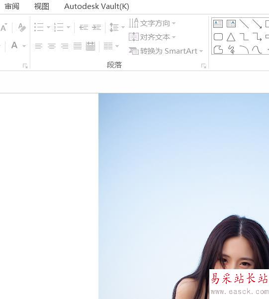269x299 pixels.
Task: Click the bullet list icon
Action: [39, 27]
